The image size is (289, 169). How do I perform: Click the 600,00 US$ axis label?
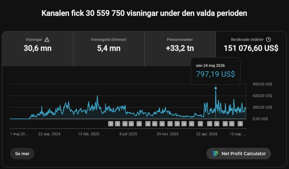tap(262, 96)
